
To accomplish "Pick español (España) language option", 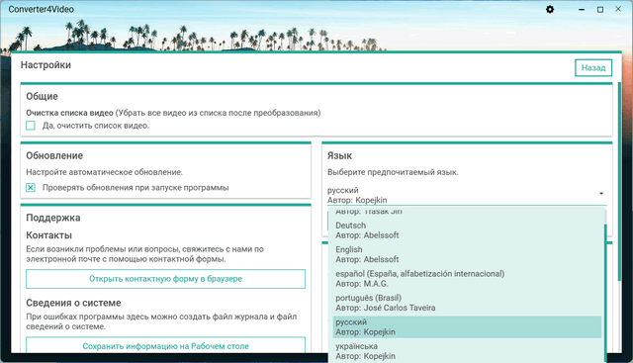I will tap(467, 279).
